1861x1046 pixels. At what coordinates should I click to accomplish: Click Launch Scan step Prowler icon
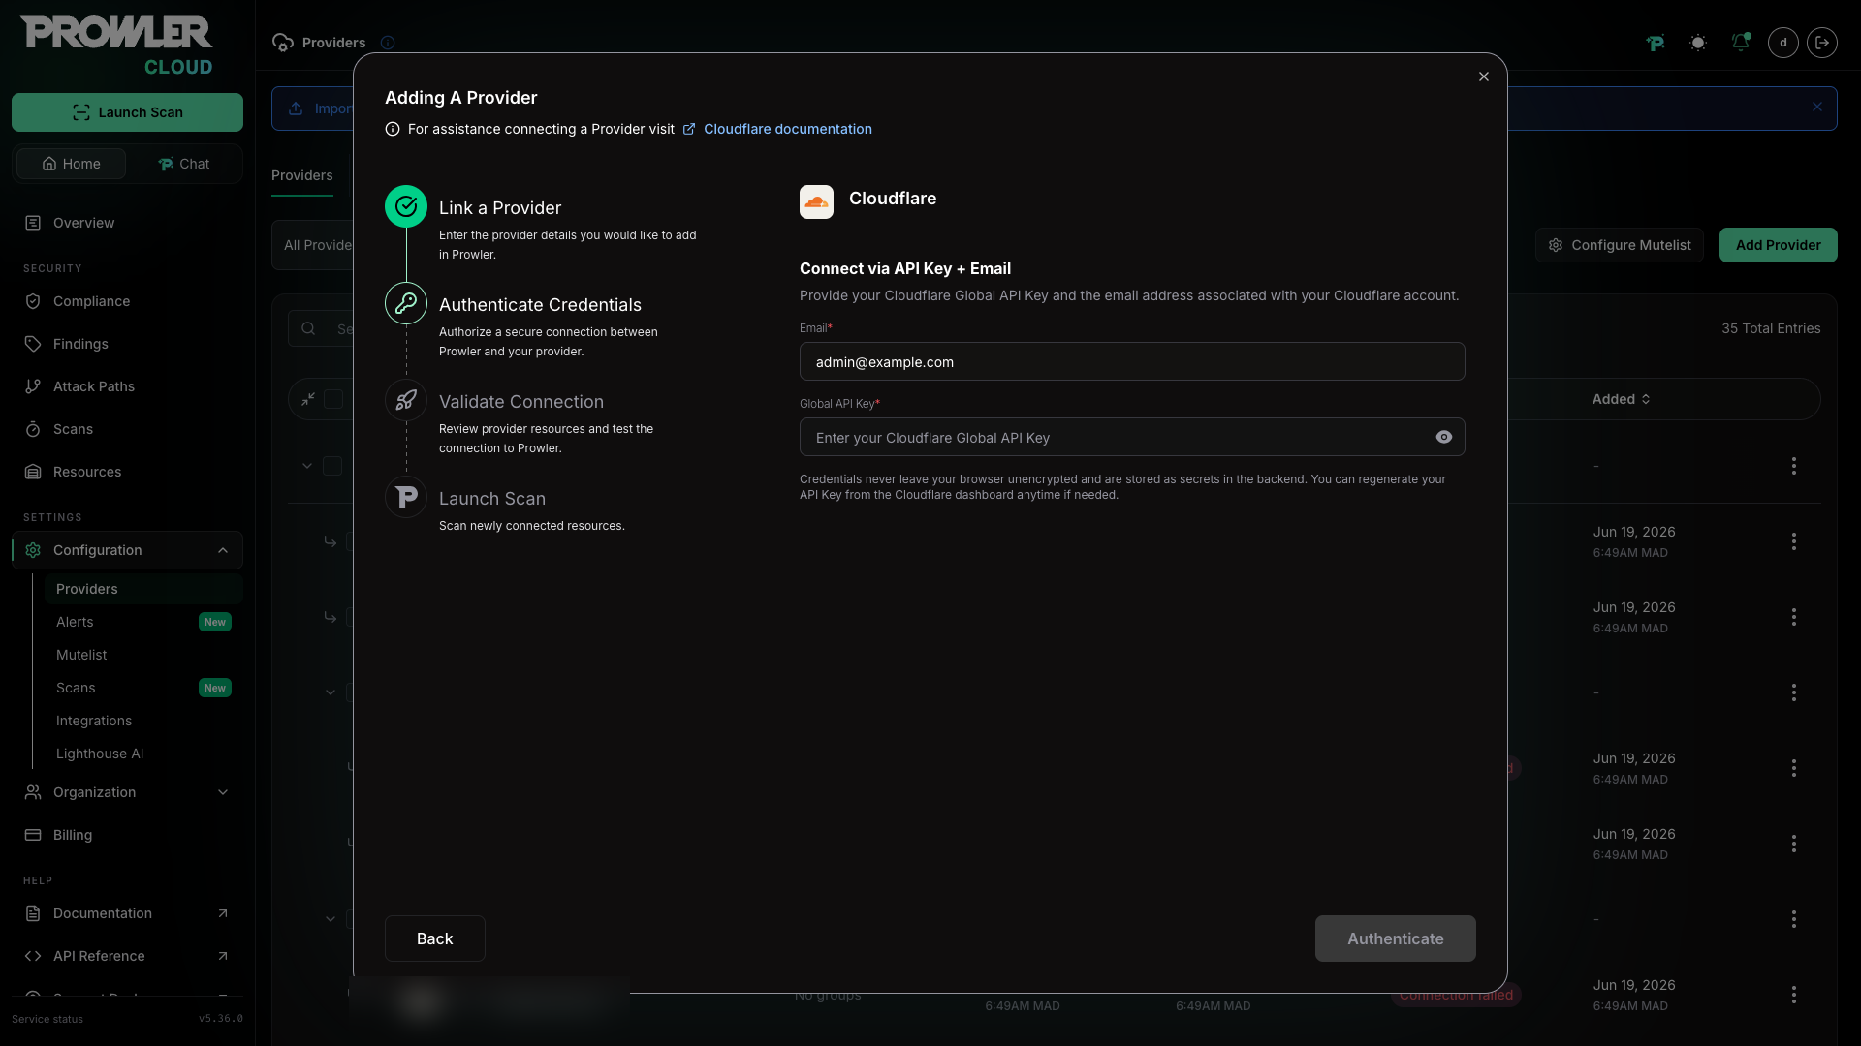pos(406,497)
